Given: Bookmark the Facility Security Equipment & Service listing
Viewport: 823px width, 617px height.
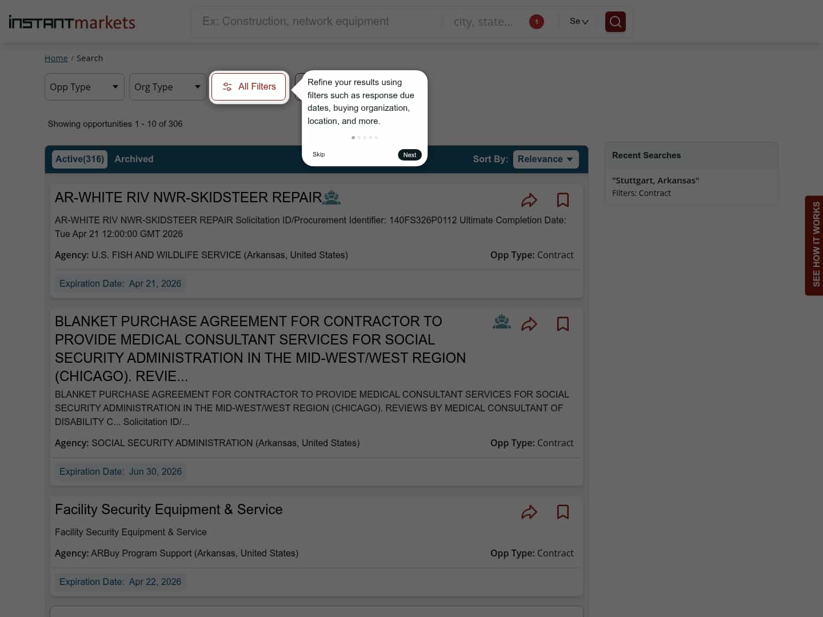Looking at the screenshot, I should [x=562, y=512].
